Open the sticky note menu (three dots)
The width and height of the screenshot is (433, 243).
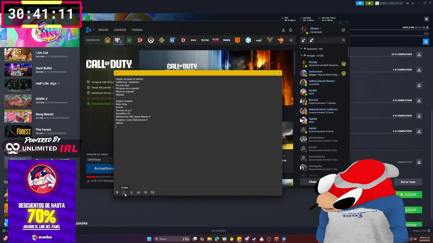[274, 73]
